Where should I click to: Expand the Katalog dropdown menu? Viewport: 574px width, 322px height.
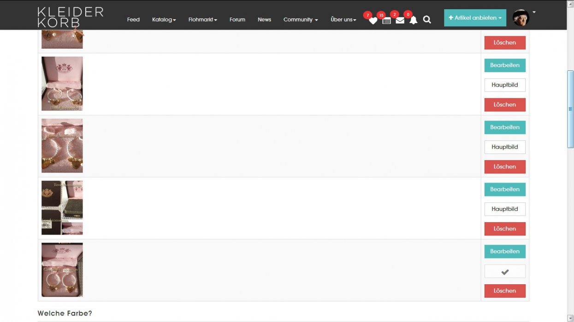click(164, 20)
